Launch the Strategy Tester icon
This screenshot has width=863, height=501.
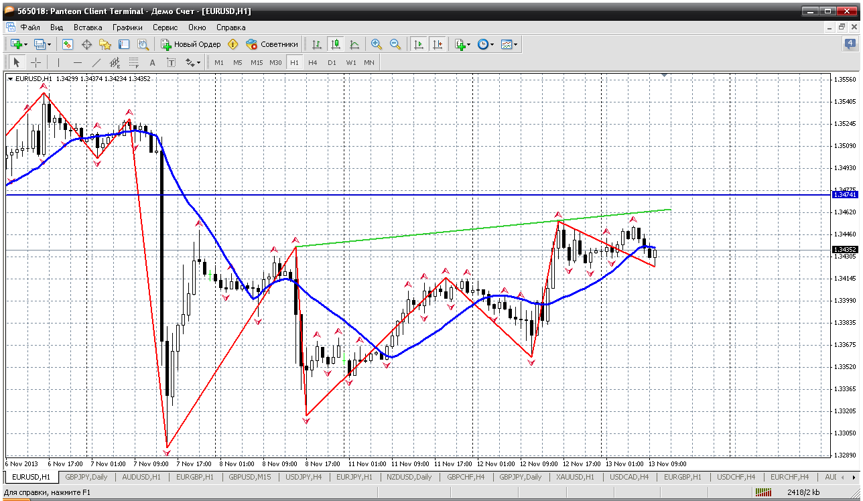143,44
